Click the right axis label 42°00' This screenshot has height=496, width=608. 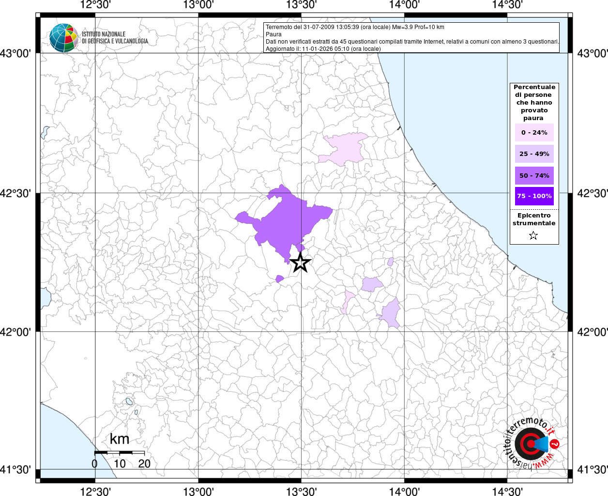(x=593, y=332)
